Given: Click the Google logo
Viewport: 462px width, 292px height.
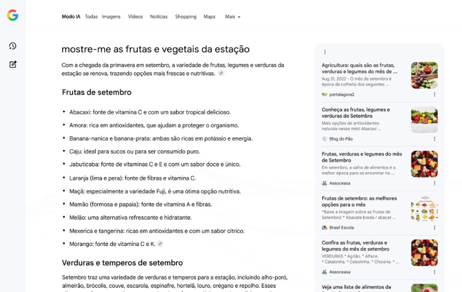Looking at the screenshot, I should pyautogui.click(x=12, y=15).
